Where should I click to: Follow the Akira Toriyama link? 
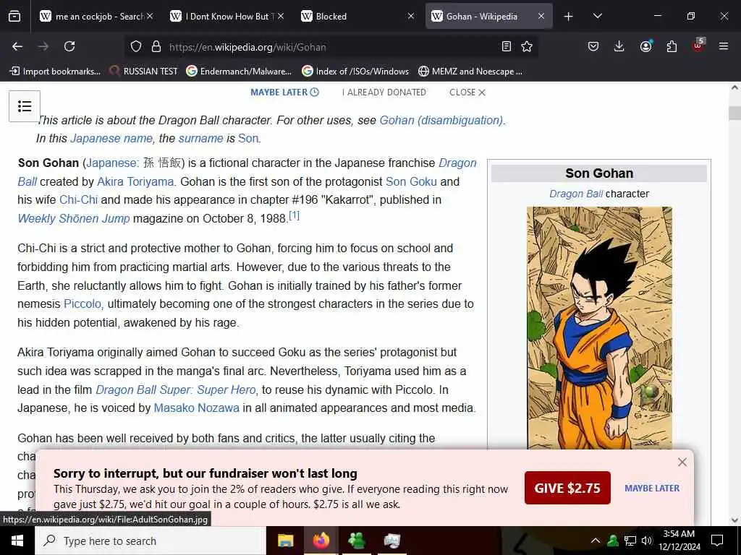(135, 181)
